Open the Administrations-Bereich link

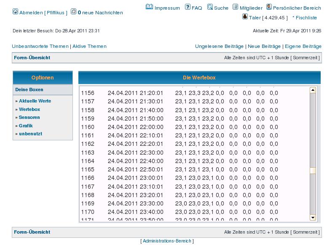(167, 241)
